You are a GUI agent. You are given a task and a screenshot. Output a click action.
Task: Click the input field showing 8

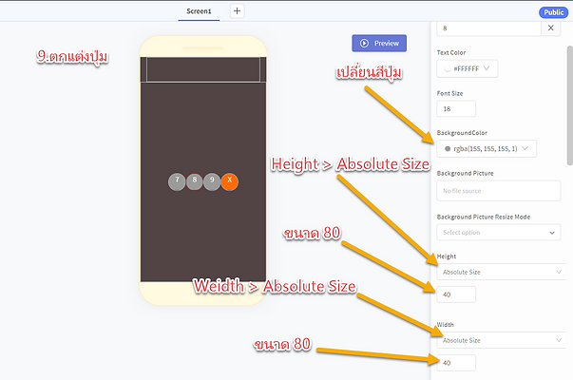(488, 28)
